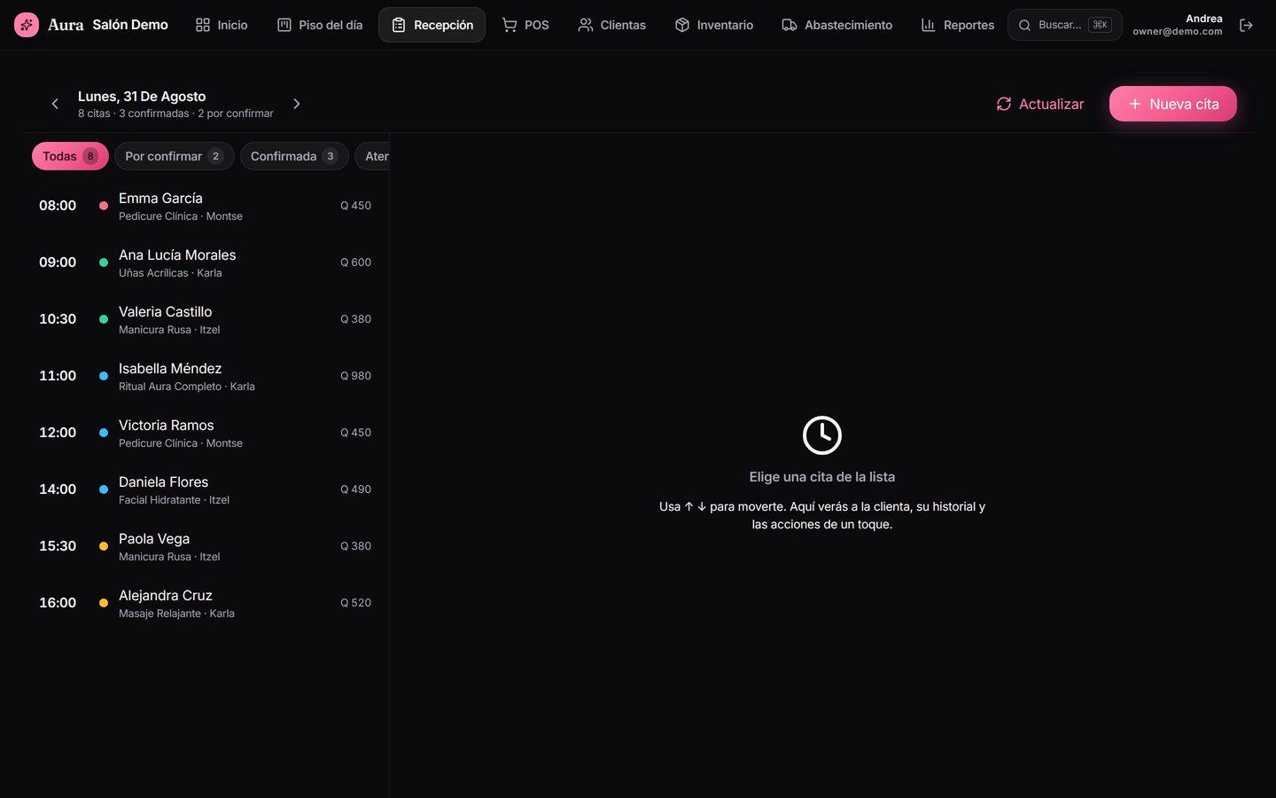Click the Buscar search field
Screen dimensions: 1276x798
tap(1065, 25)
